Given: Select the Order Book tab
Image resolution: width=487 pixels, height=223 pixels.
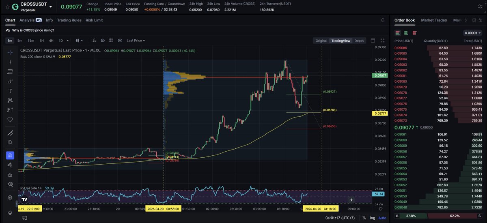Looking at the screenshot, I should [x=405, y=20].
